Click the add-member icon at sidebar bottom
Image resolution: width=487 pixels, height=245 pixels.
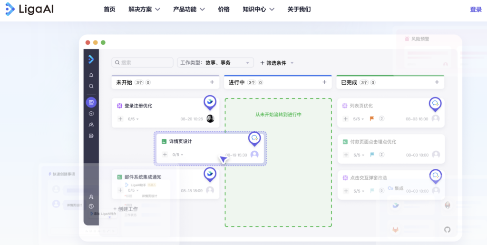(x=91, y=197)
